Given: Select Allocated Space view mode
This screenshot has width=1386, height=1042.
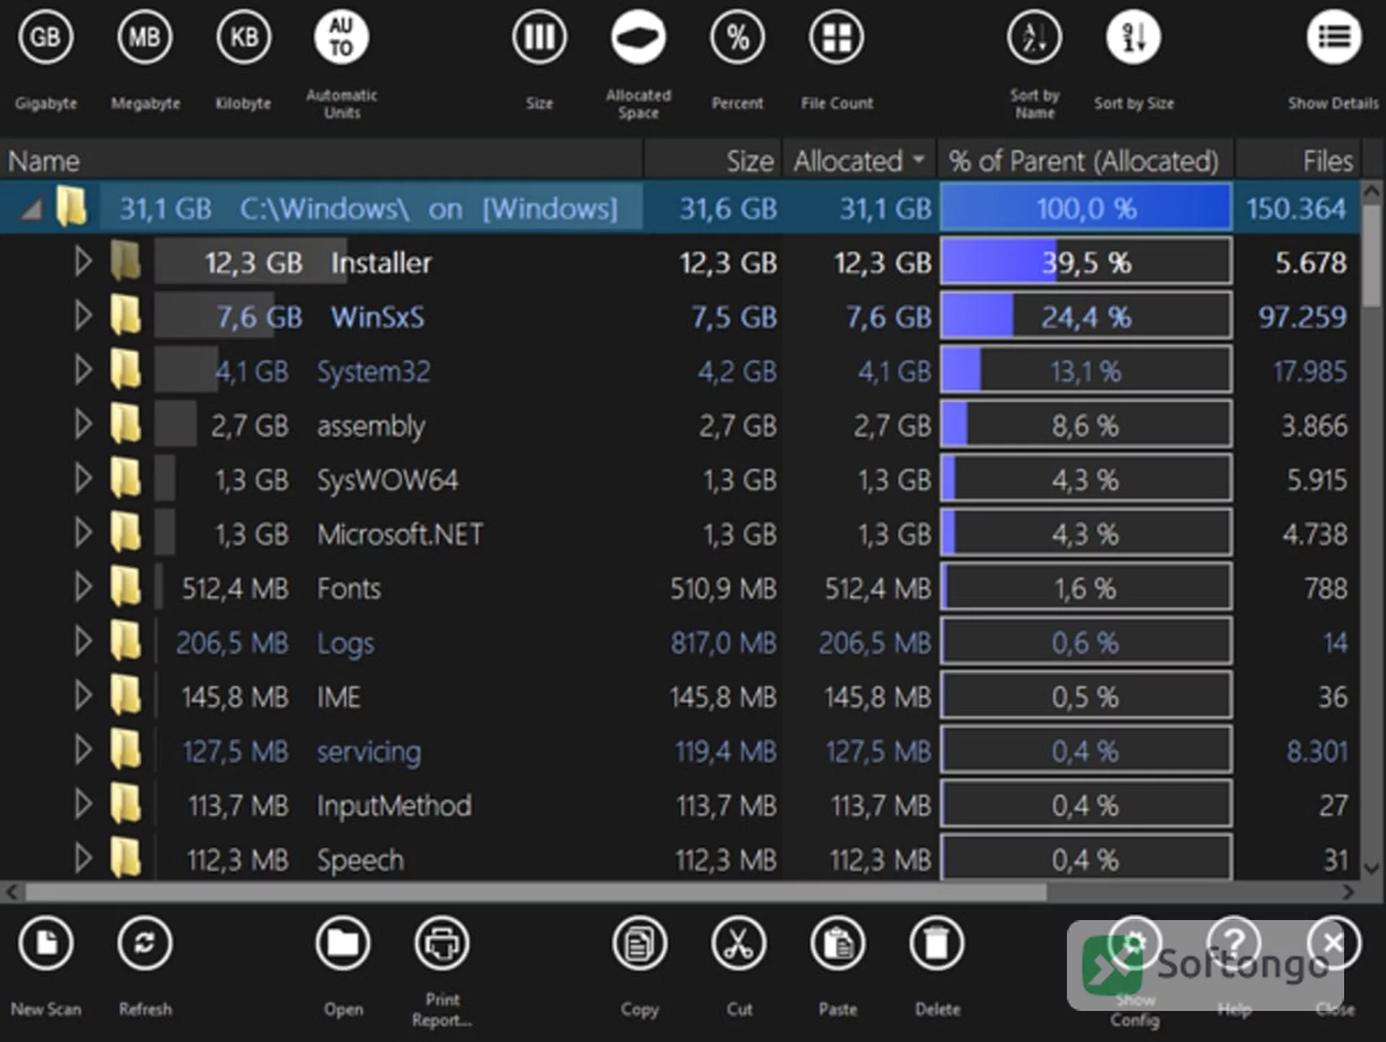Looking at the screenshot, I should tap(638, 38).
